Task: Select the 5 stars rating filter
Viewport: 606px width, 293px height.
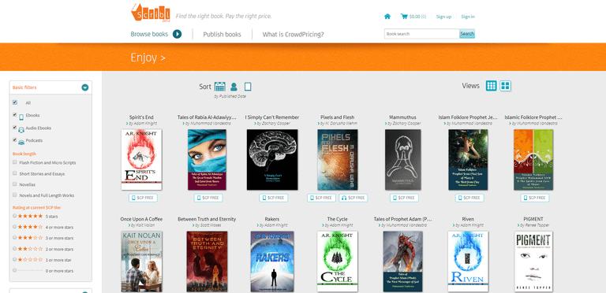Action: (x=15, y=216)
